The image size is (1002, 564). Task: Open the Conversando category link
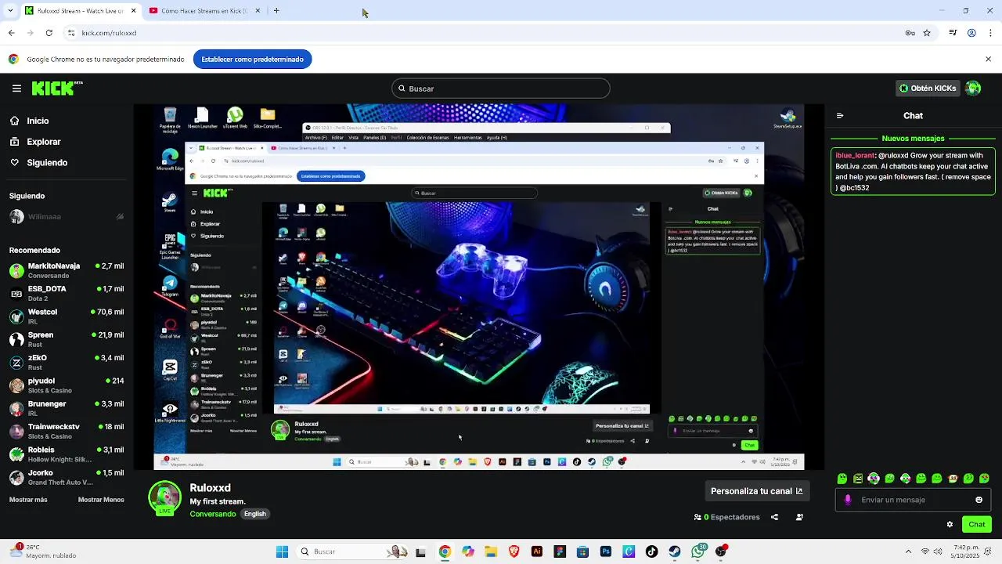(213, 514)
